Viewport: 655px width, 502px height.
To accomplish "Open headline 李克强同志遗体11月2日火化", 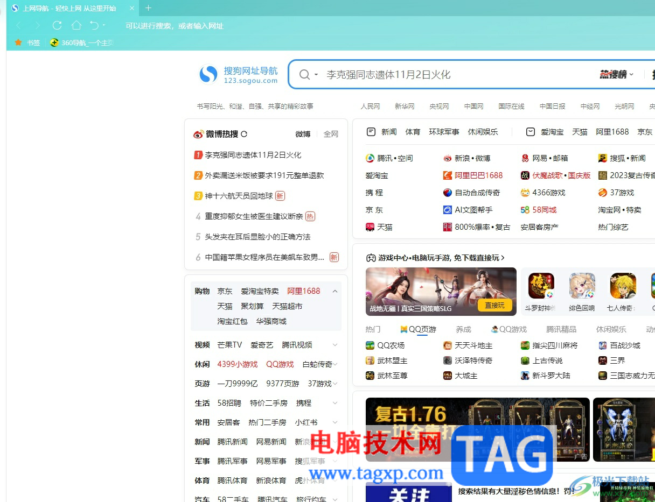I will pos(253,155).
